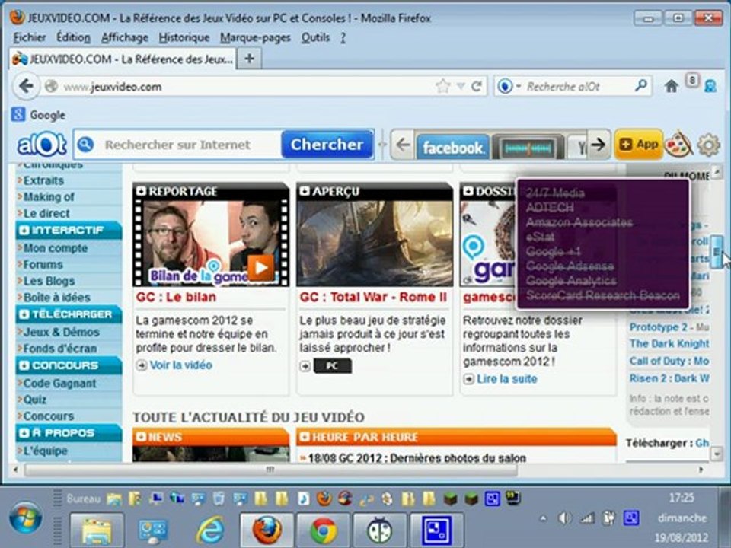
Task: Click the Firefox back arrow button
Action: 26,86
